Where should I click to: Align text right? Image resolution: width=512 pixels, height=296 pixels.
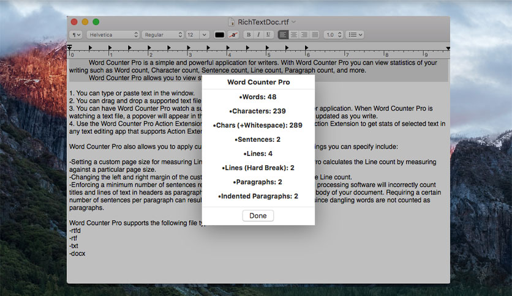(304, 35)
